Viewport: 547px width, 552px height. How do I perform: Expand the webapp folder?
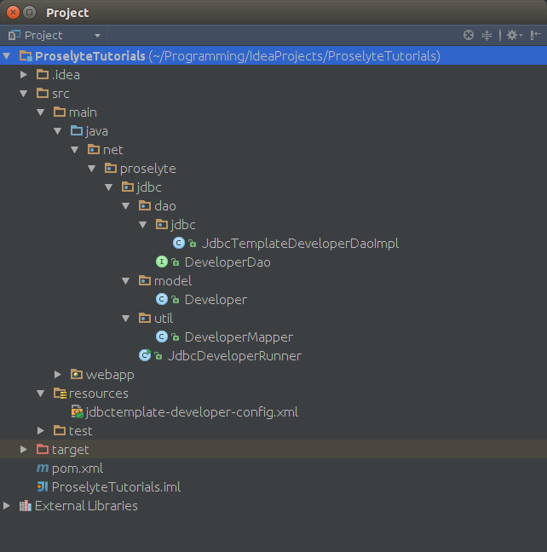[58, 375]
